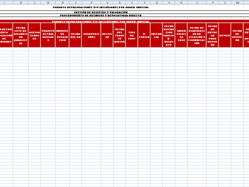Select the TRAMITE ACTUAL ABOGADO header cell
249x187 pixels.
click(x=48, y=35)
